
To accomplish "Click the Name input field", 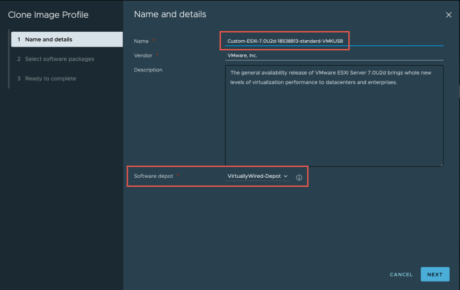I will point(334,41).
